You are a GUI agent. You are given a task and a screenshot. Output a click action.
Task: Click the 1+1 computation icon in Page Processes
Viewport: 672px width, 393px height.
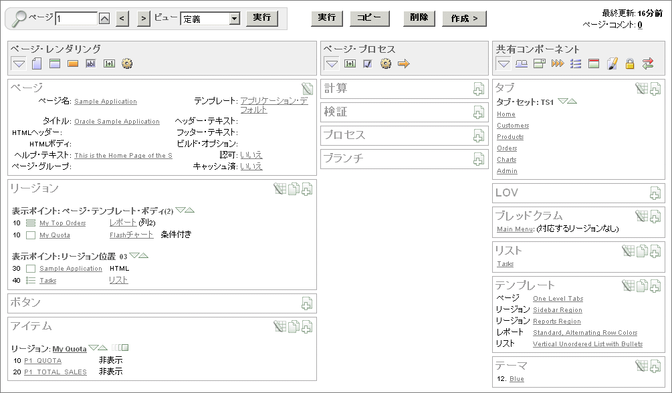(348, 63)
